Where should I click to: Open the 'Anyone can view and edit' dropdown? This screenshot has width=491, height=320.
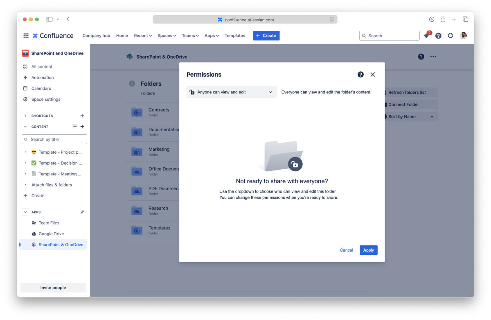coord(231,92)
